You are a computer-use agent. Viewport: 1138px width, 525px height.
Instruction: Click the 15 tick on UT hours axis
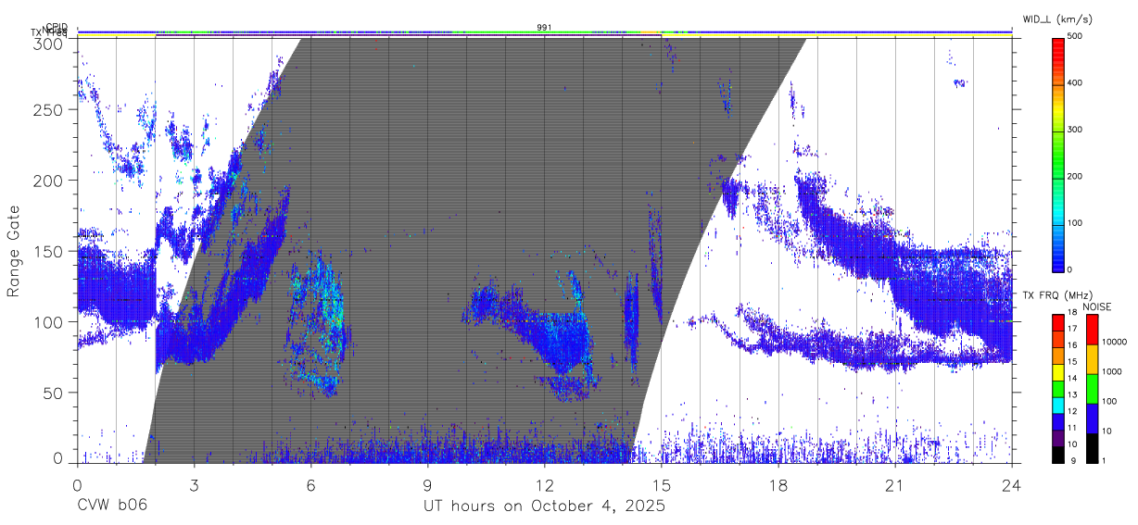click(x=662, y=485)
